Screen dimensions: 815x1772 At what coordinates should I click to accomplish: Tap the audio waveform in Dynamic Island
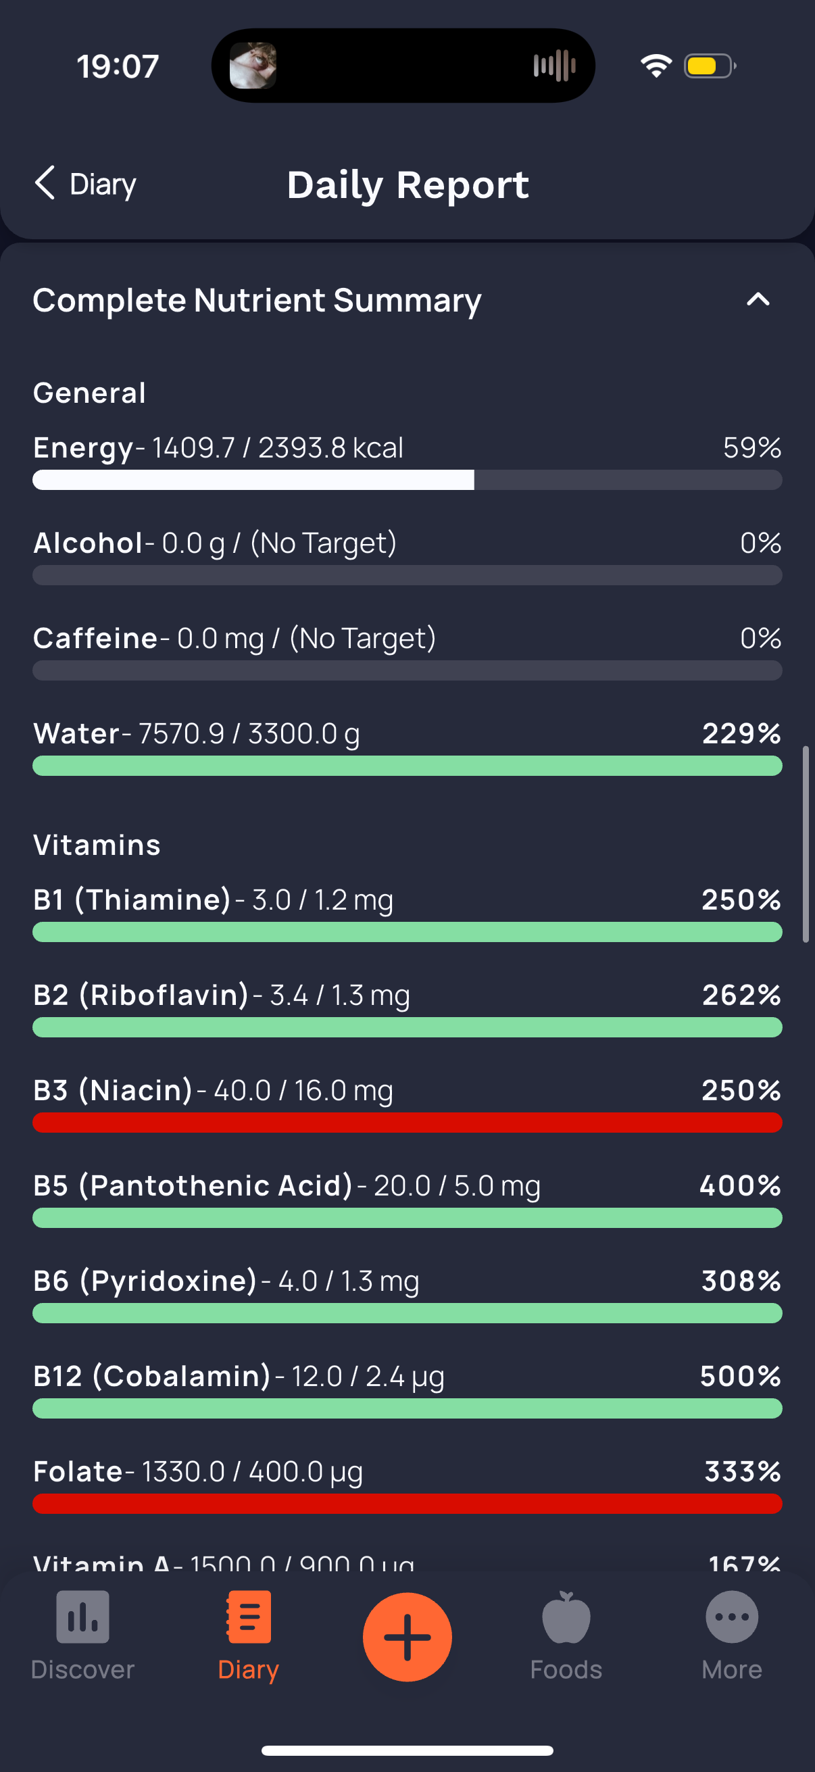click(554, 66)
